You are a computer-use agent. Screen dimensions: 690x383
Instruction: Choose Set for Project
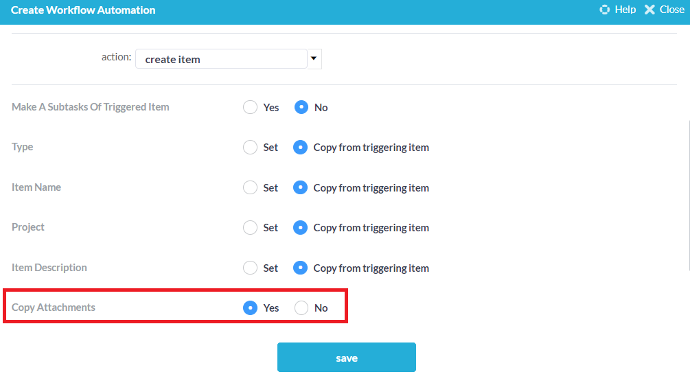coord(251,228)
